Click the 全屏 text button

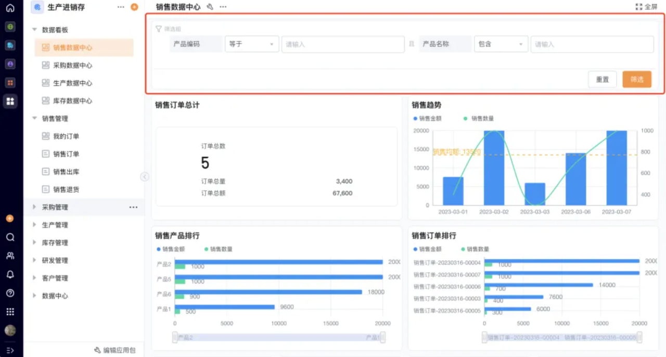pyautogui.click(x=651, y=7)
